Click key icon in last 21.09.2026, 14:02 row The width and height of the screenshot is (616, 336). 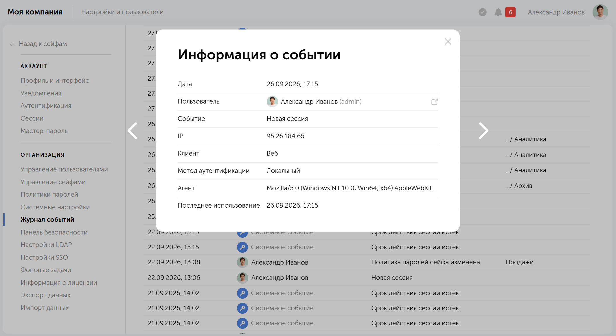242,323
